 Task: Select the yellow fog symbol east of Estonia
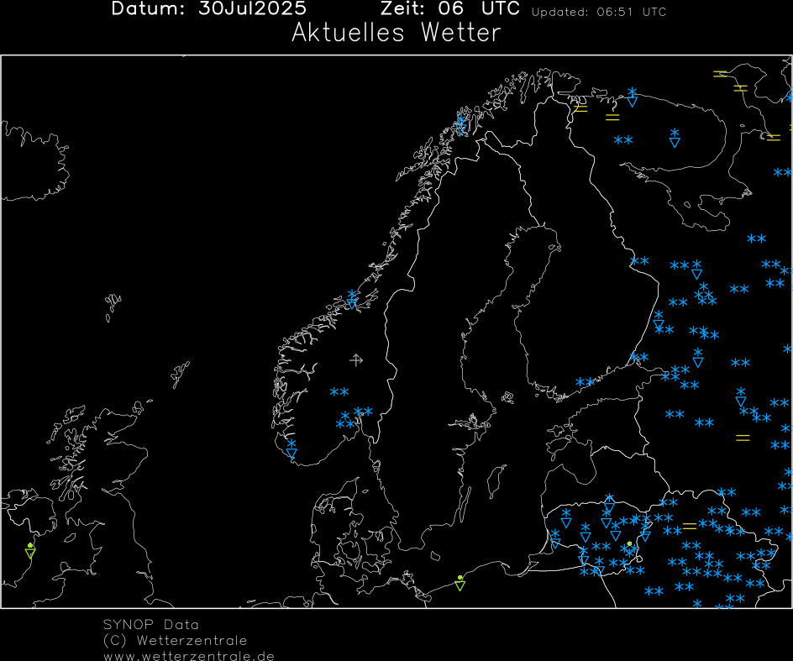pos(743,438)
